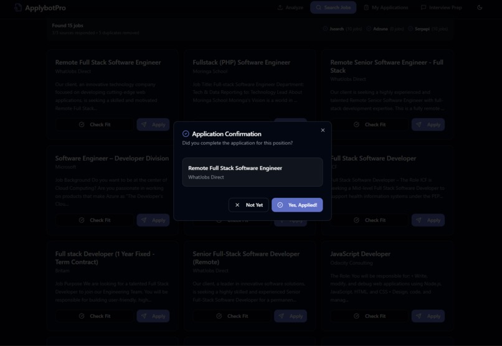Click the job card inside the confirmation dialog
This screenshot has height=346, width=502.
coord(252,172)
